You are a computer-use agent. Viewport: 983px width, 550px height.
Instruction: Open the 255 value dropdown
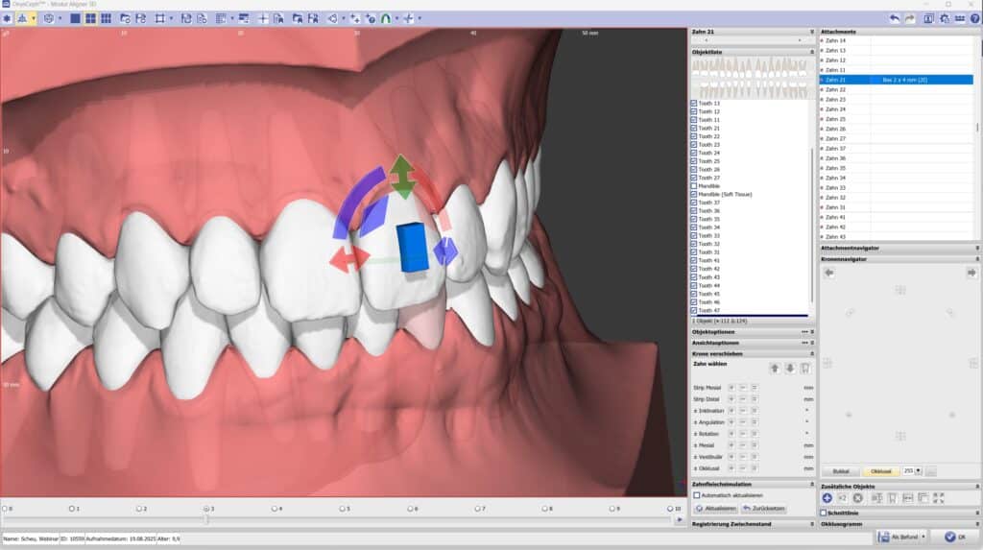(x=920, y=471)
